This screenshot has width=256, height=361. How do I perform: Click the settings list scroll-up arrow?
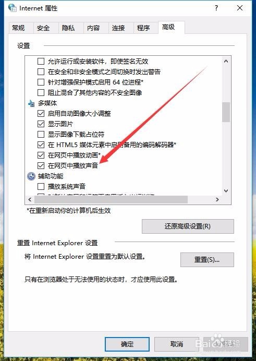pyautogui.click(x=226, y=61)
